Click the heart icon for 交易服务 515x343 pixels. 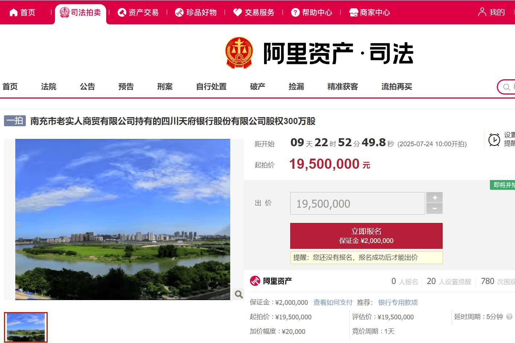(237, 12)
